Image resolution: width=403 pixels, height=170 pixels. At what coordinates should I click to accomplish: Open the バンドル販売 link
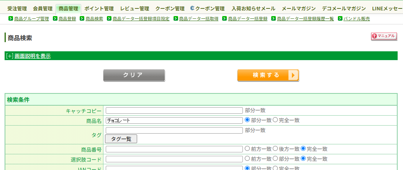(357, 19)
